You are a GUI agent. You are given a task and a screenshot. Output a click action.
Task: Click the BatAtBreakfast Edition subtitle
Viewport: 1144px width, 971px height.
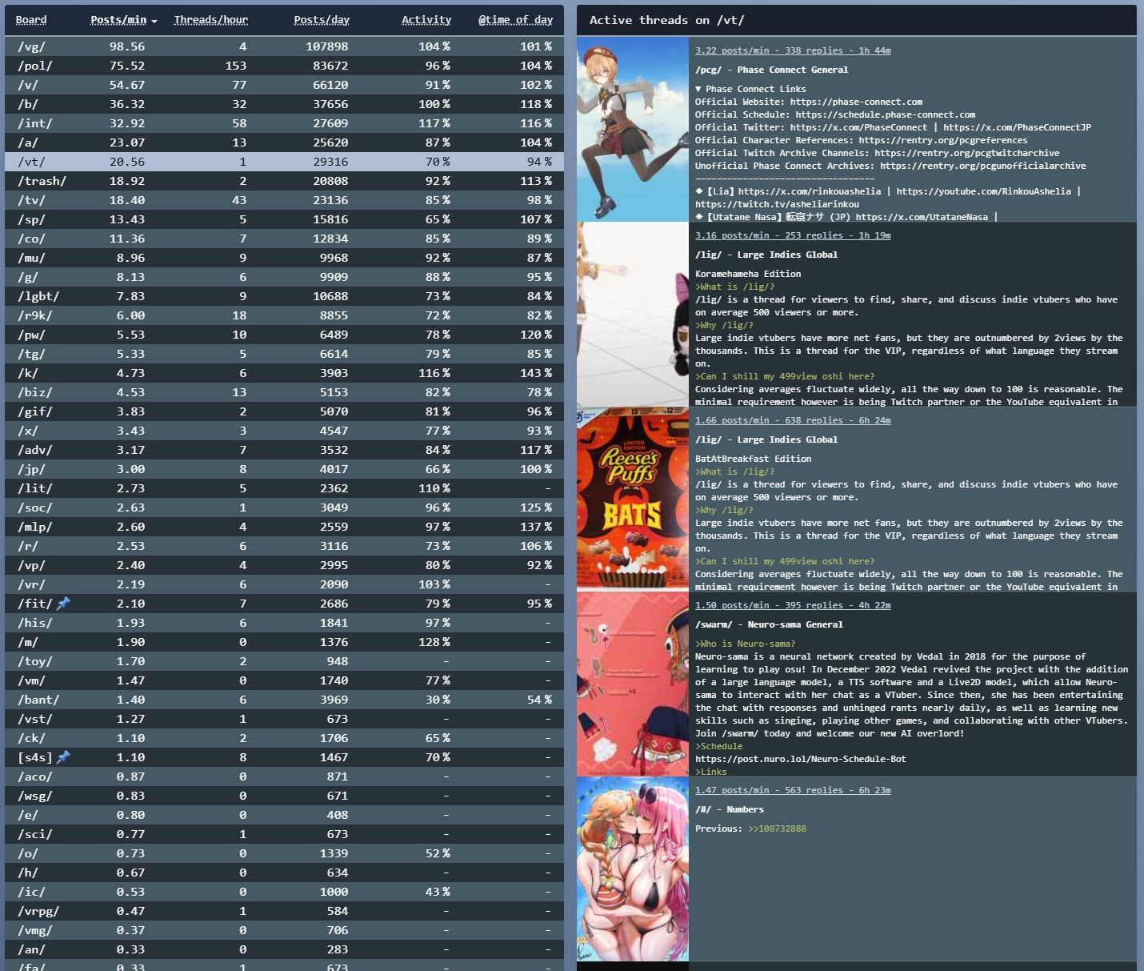(x=754, y=459)
